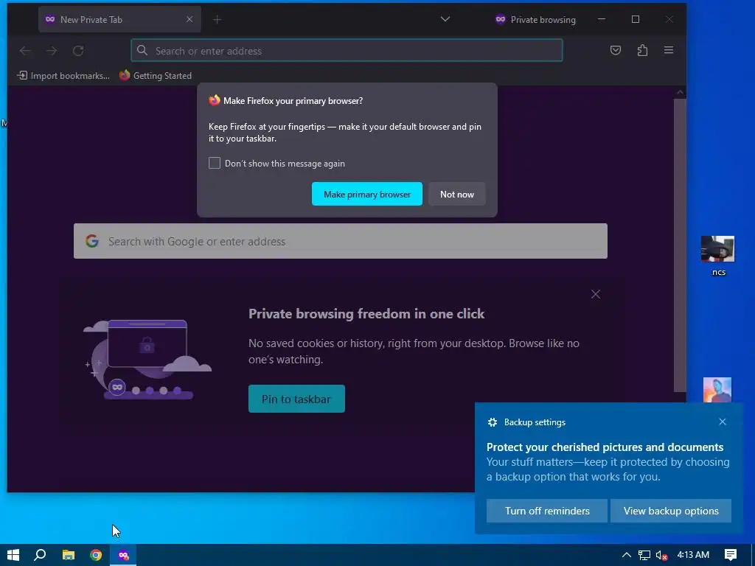Click the Private browsing indicator in title bar

click(x=535, y=19)
